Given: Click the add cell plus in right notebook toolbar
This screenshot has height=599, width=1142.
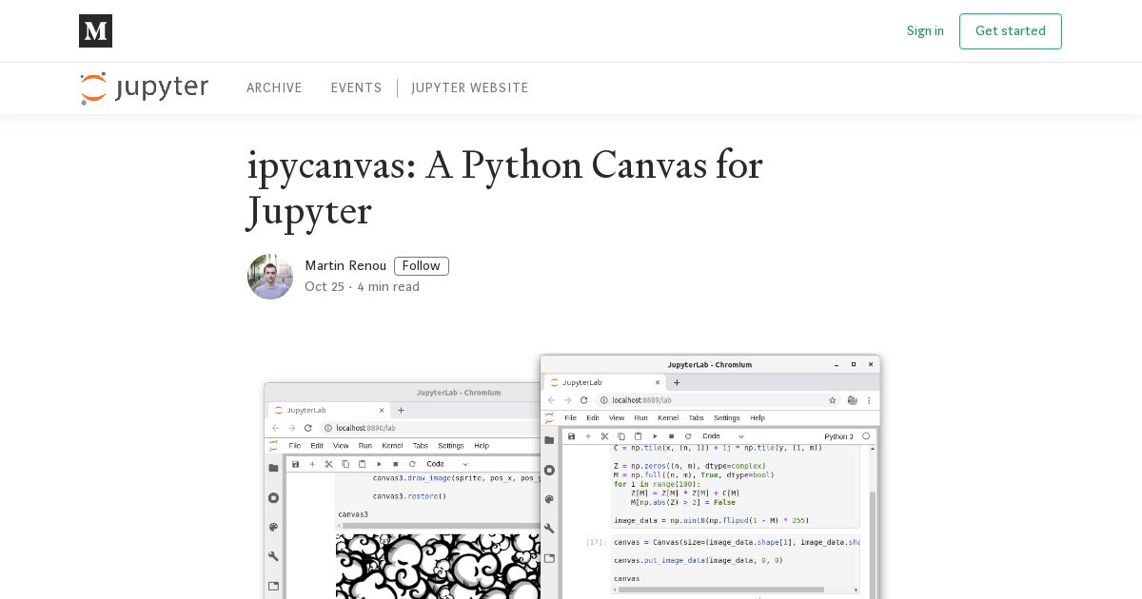Looking at the screenshot, I should click(588, 436).
